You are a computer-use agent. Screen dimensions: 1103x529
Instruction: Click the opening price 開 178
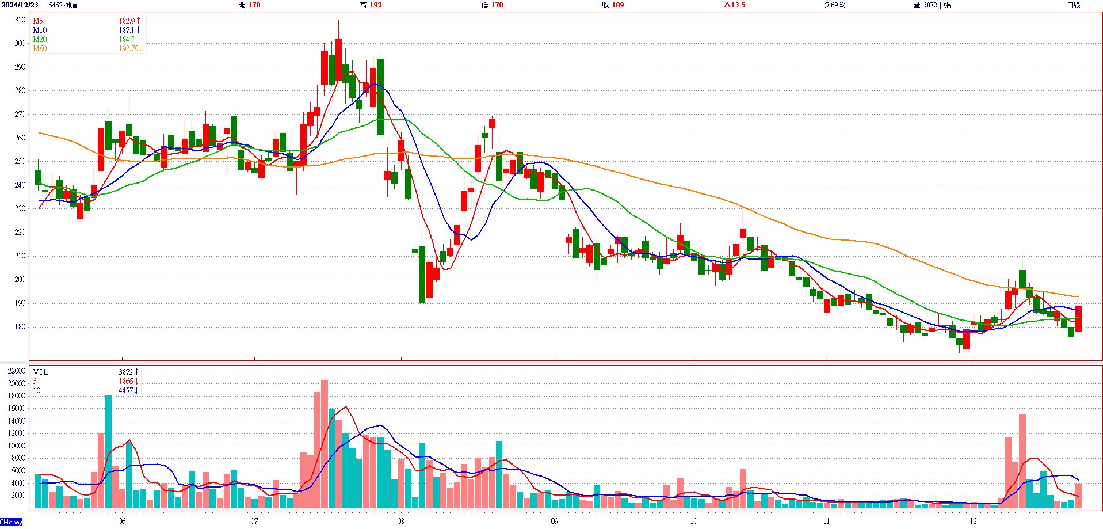[x=249, y=5]
